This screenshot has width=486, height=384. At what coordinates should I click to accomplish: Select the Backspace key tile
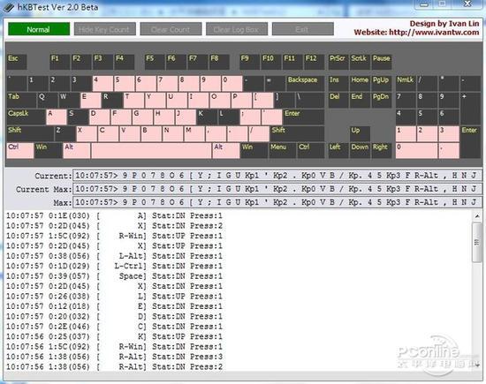click(306, 83)
